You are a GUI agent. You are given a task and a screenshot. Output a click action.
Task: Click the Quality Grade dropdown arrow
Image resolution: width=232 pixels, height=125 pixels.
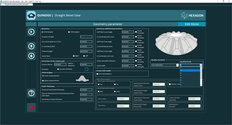pos(201,65)
